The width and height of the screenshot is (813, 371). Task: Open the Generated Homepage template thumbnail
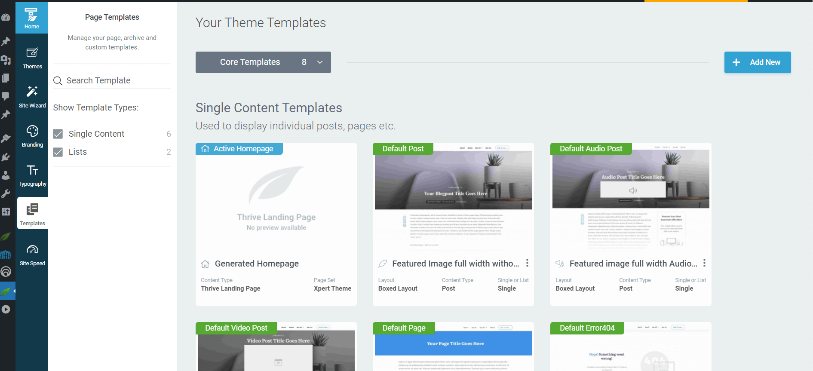click(276, 199)
